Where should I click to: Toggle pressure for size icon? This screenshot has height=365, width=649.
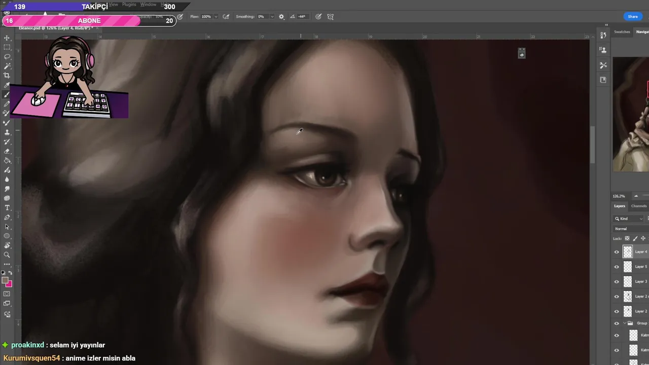(x=318, y=17)
